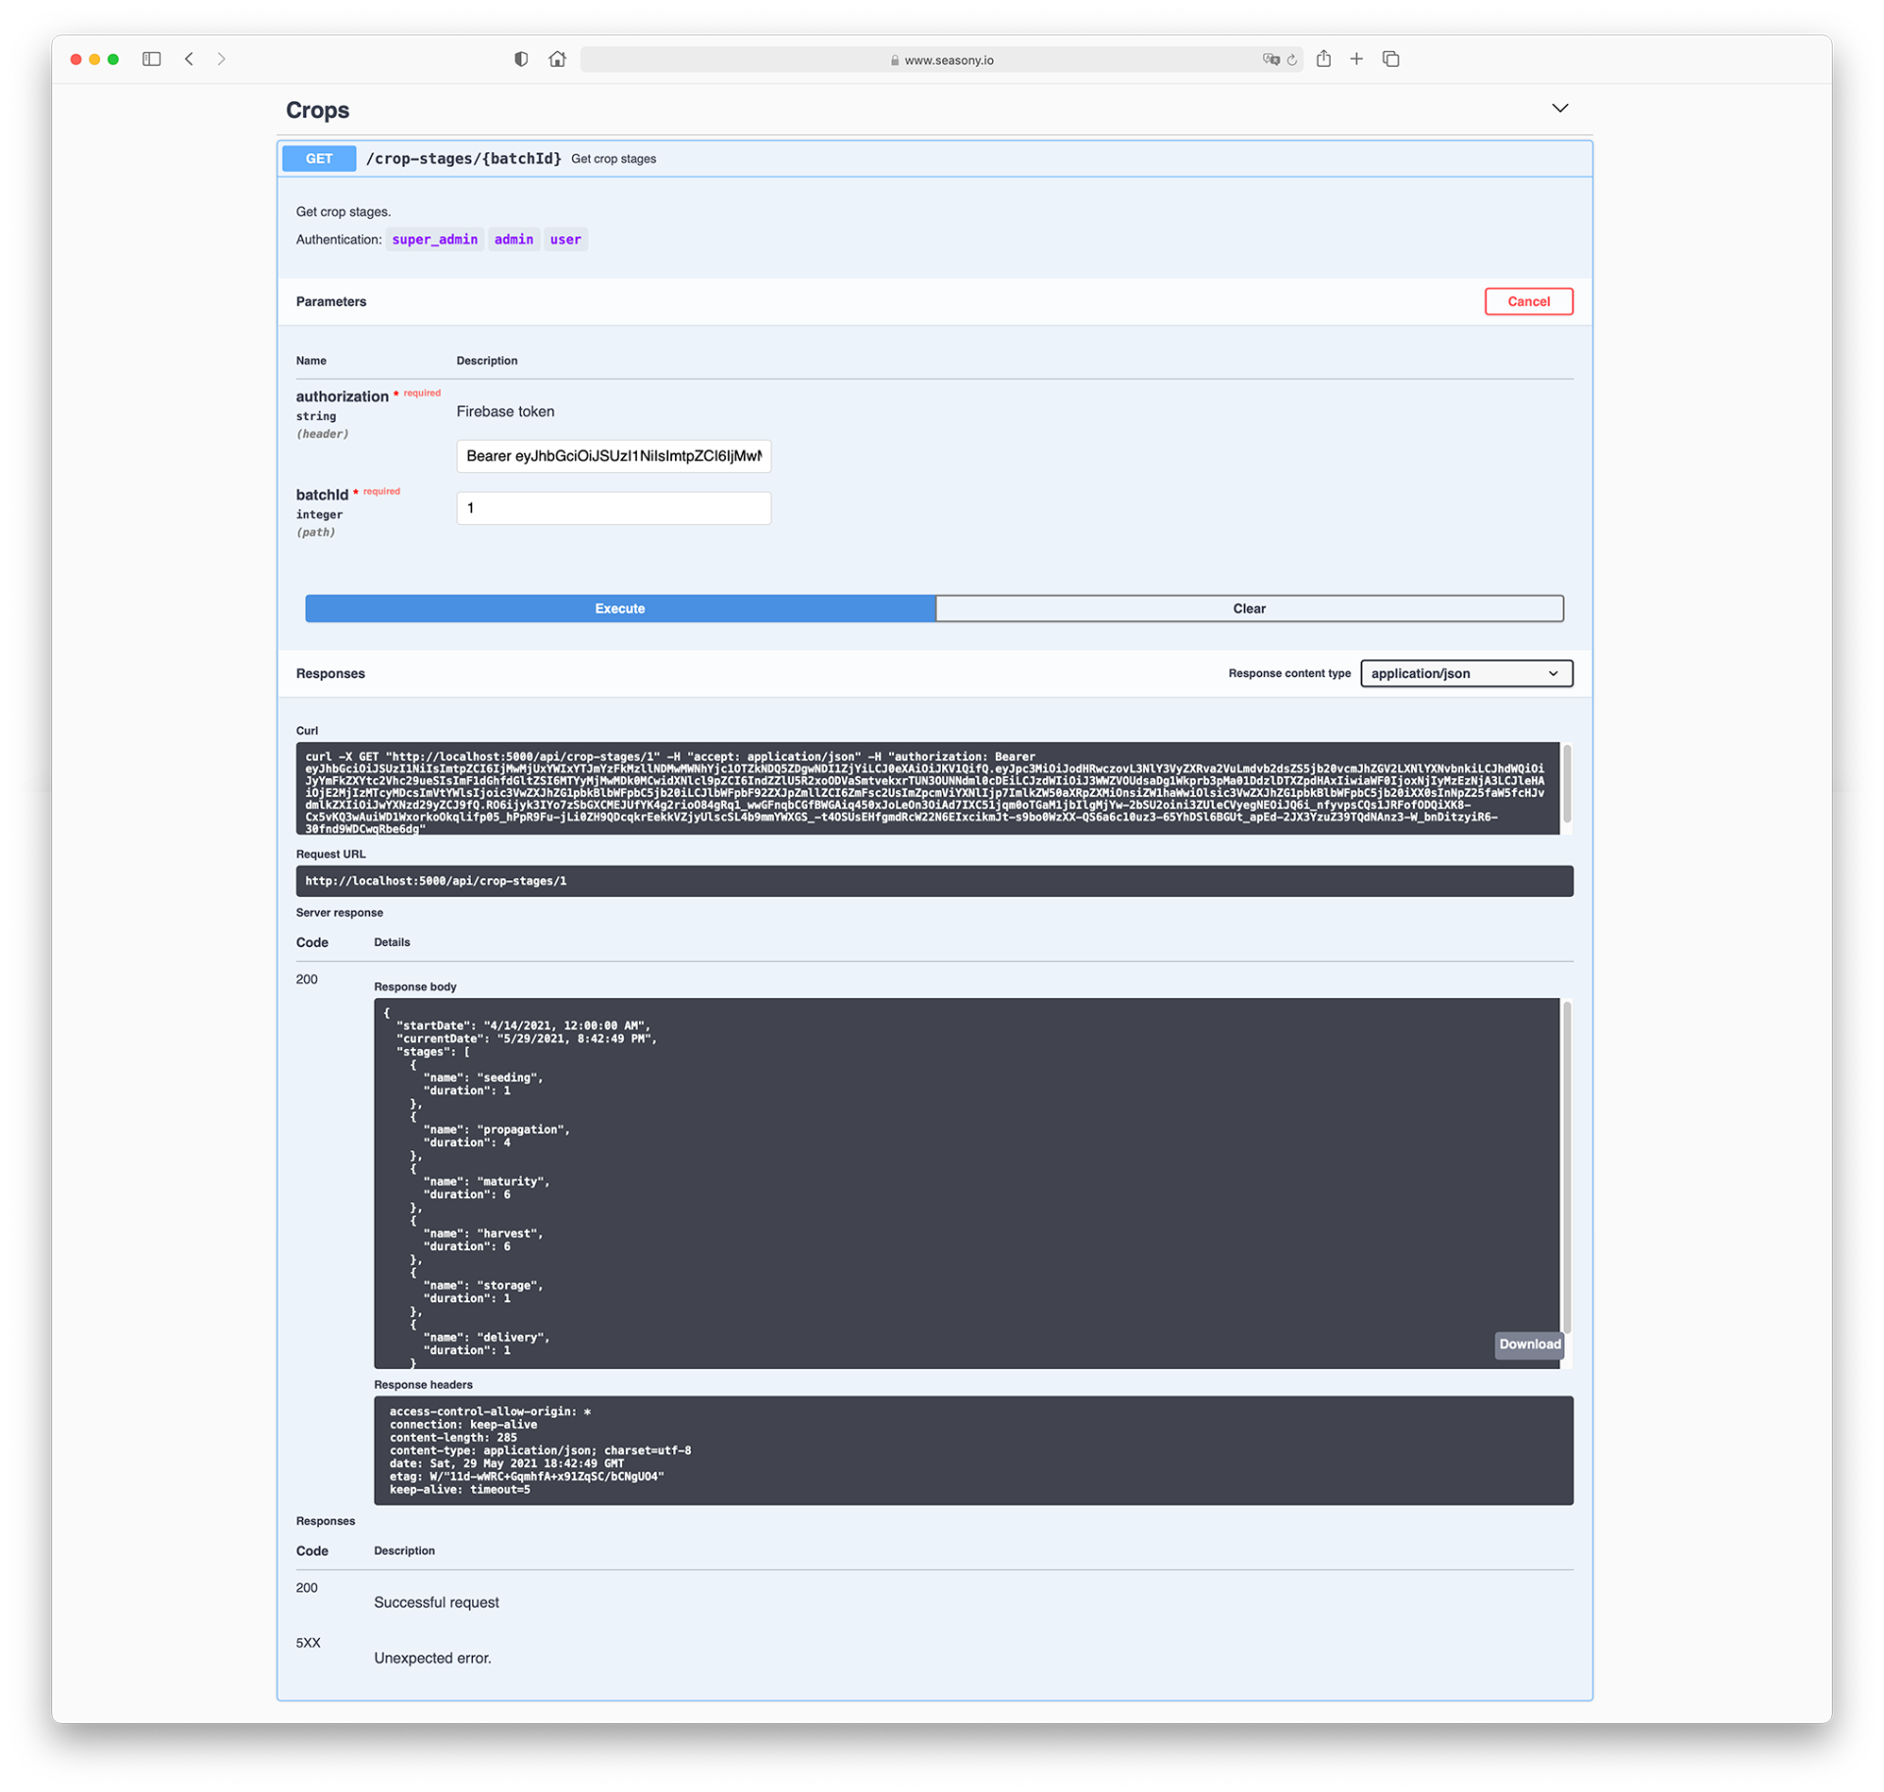The width and height of the screenshot is (1884, 1792).
Task: Click the Successful request description
Action: [437, 1603]
